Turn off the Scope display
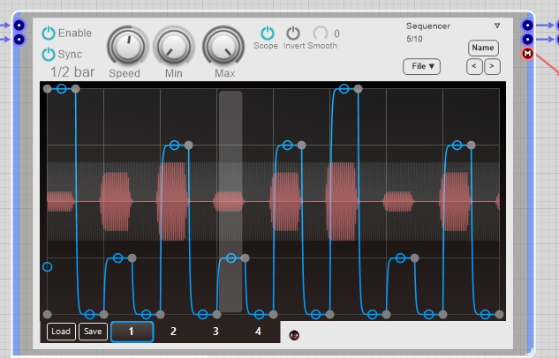The height and width of the screenshot is (358, 559). click(266, 33)
